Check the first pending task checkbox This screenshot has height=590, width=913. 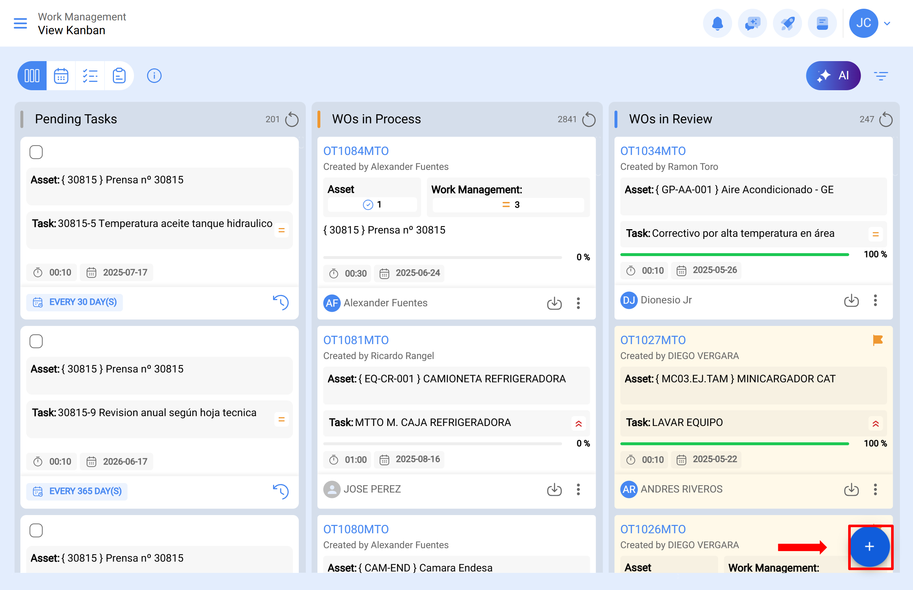pyautogui.click(x=36, y=152)
